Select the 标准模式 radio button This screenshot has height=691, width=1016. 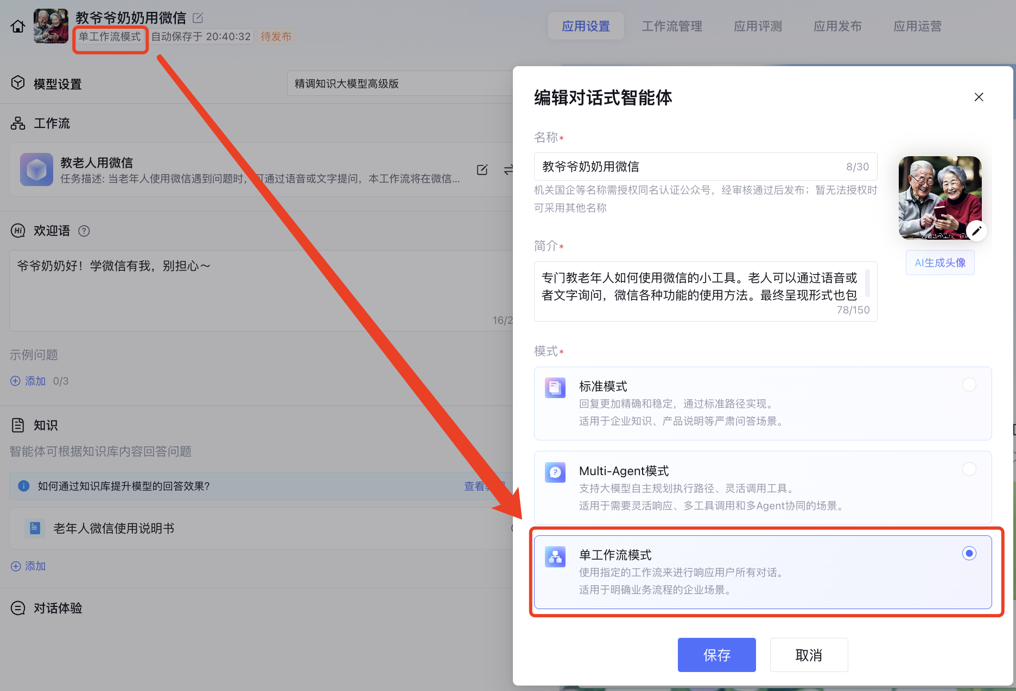[969, 385]
